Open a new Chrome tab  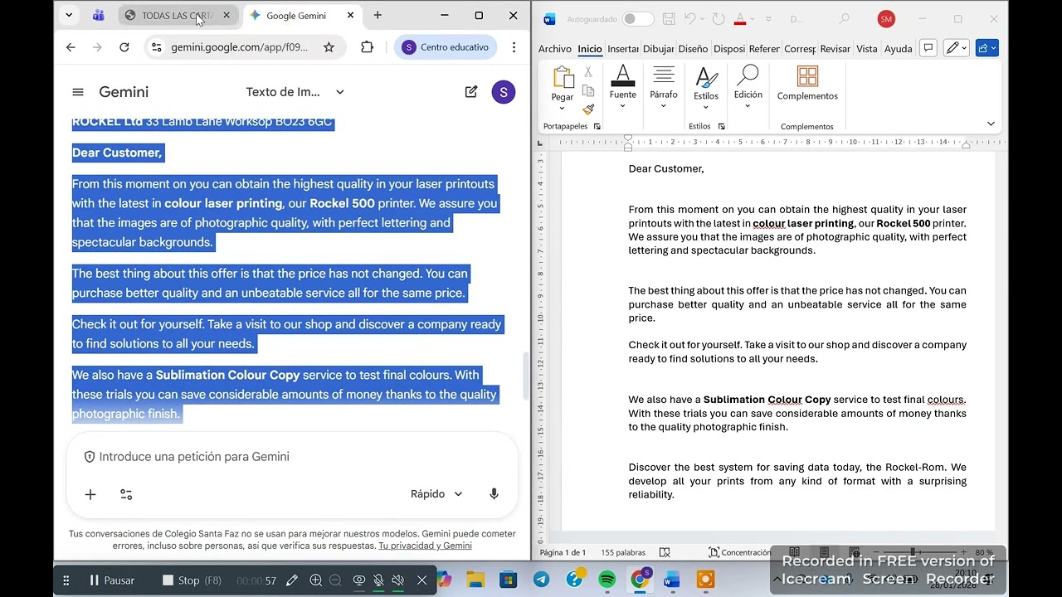click(x=378, y=15)
